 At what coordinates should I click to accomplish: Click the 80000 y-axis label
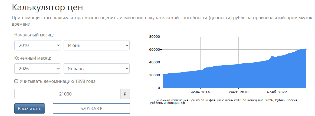[x=155, y=37]
